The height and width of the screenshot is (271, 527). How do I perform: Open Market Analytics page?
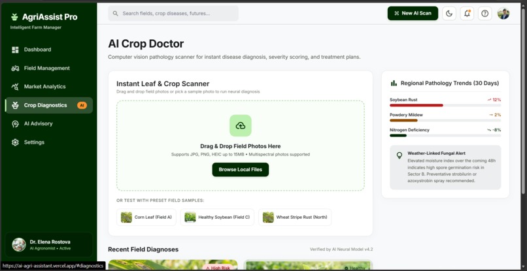pyautogui.click(x=49, y=87)
